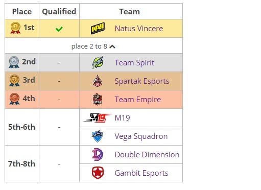The width and height of the screenshot is (261, 190).
Task: Open the Natus Vincere team link
Action: tap(139, 29)
